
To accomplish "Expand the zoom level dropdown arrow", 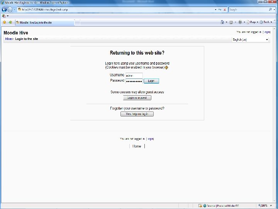I will coord(271,206).
